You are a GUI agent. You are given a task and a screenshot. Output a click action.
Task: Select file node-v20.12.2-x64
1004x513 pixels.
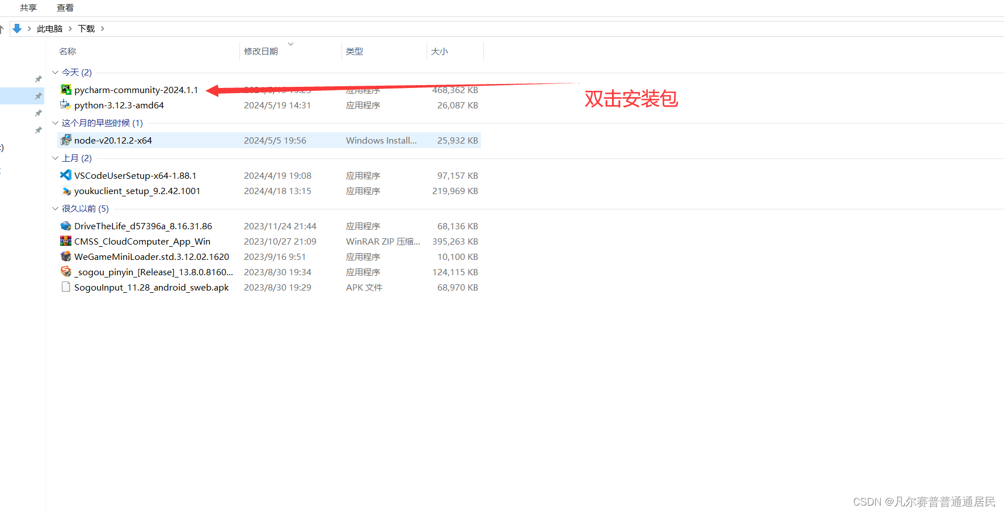point(113,140)
